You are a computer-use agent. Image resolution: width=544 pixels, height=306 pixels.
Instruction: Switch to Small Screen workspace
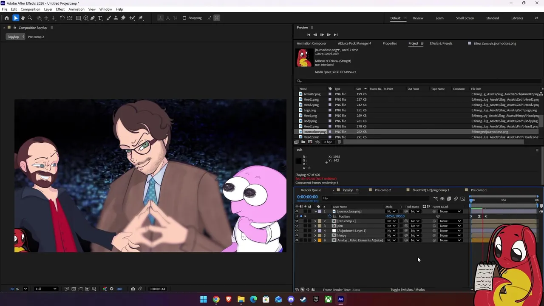pyautogui.click(x=465, y=18)
